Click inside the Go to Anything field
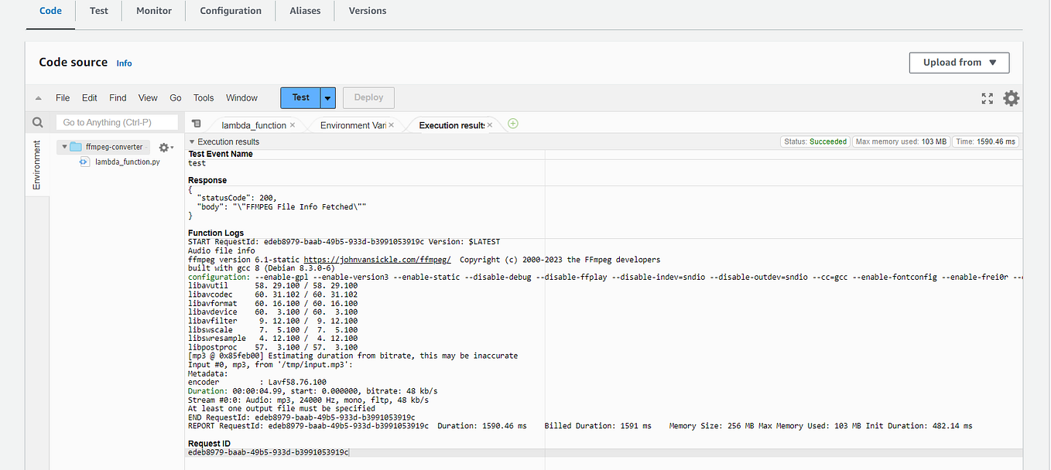This screenshot has width=1051, height=470. (x=116, y=121)
